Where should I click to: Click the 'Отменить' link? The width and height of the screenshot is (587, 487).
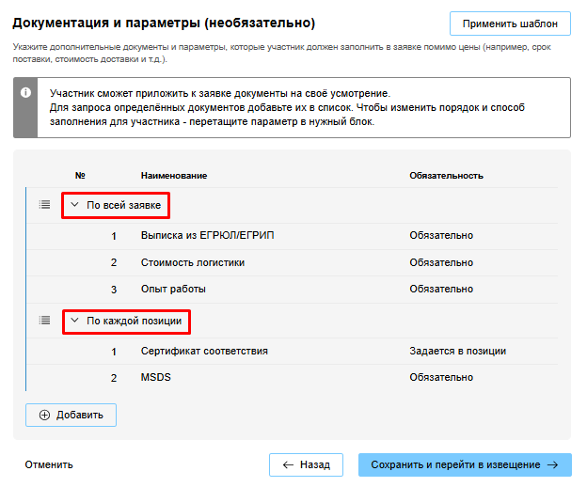[x=49, y=464]
